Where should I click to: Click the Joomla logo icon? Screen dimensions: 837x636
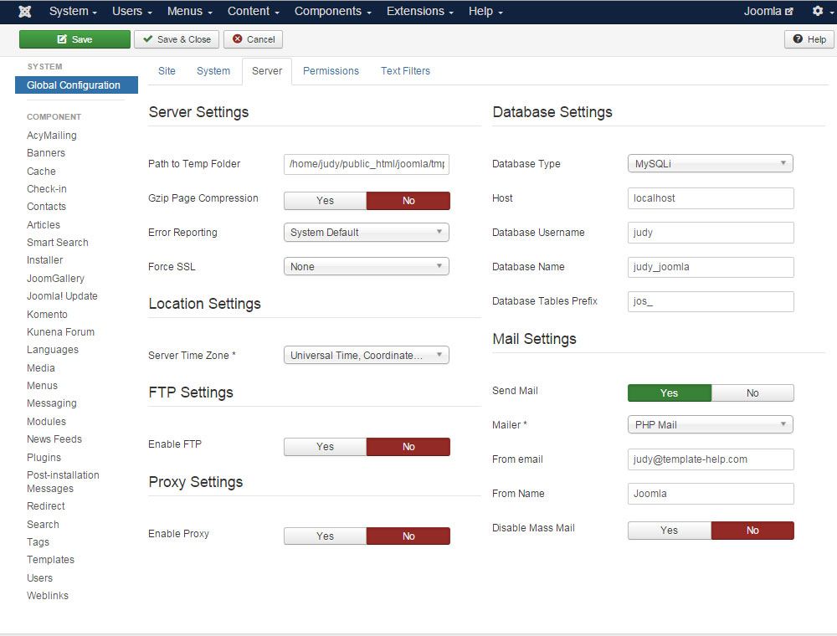(x=25, y=11)
